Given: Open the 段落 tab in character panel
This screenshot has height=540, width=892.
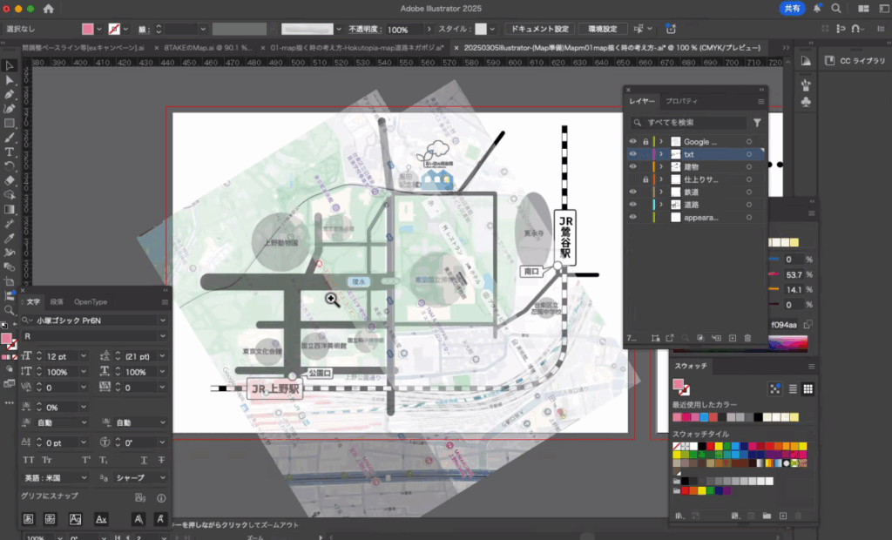Looking at the screenshot, I should point(57,301).
